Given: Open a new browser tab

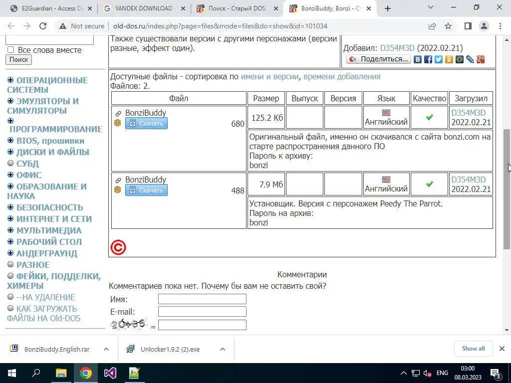Looking at the screenshot, I should (x=387, y=8).
